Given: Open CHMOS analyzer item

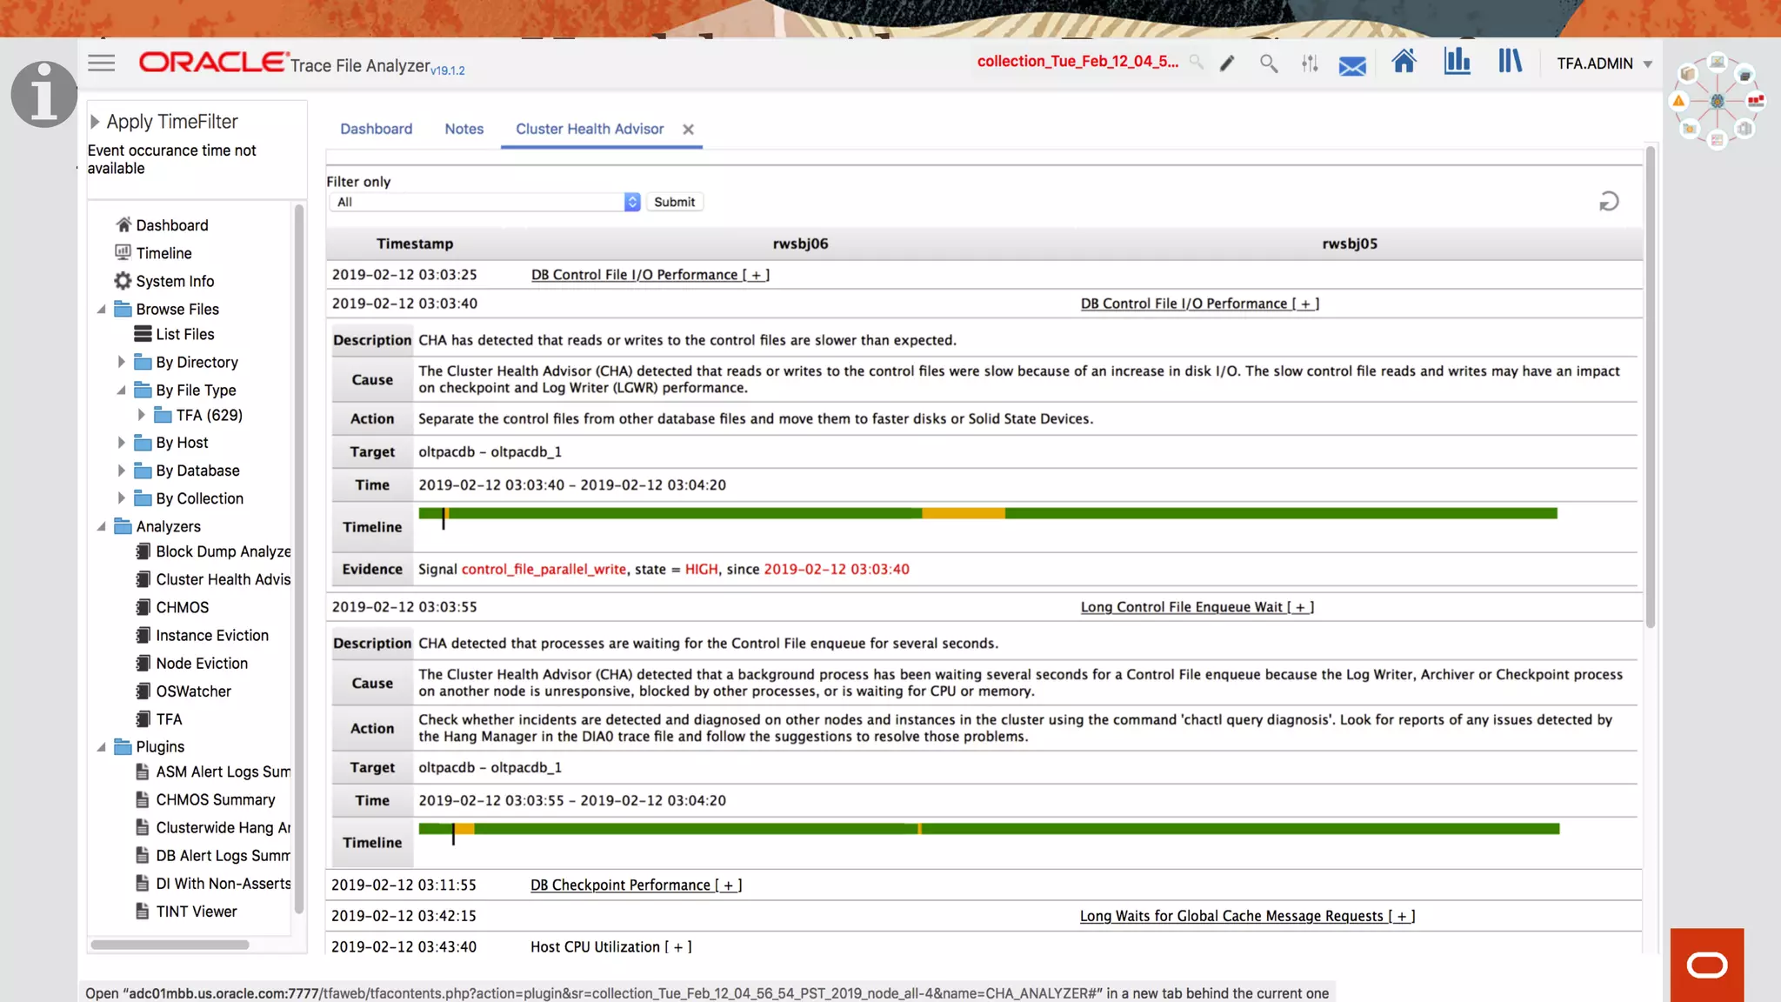Looking at the screenshot, I should [182, 607].
